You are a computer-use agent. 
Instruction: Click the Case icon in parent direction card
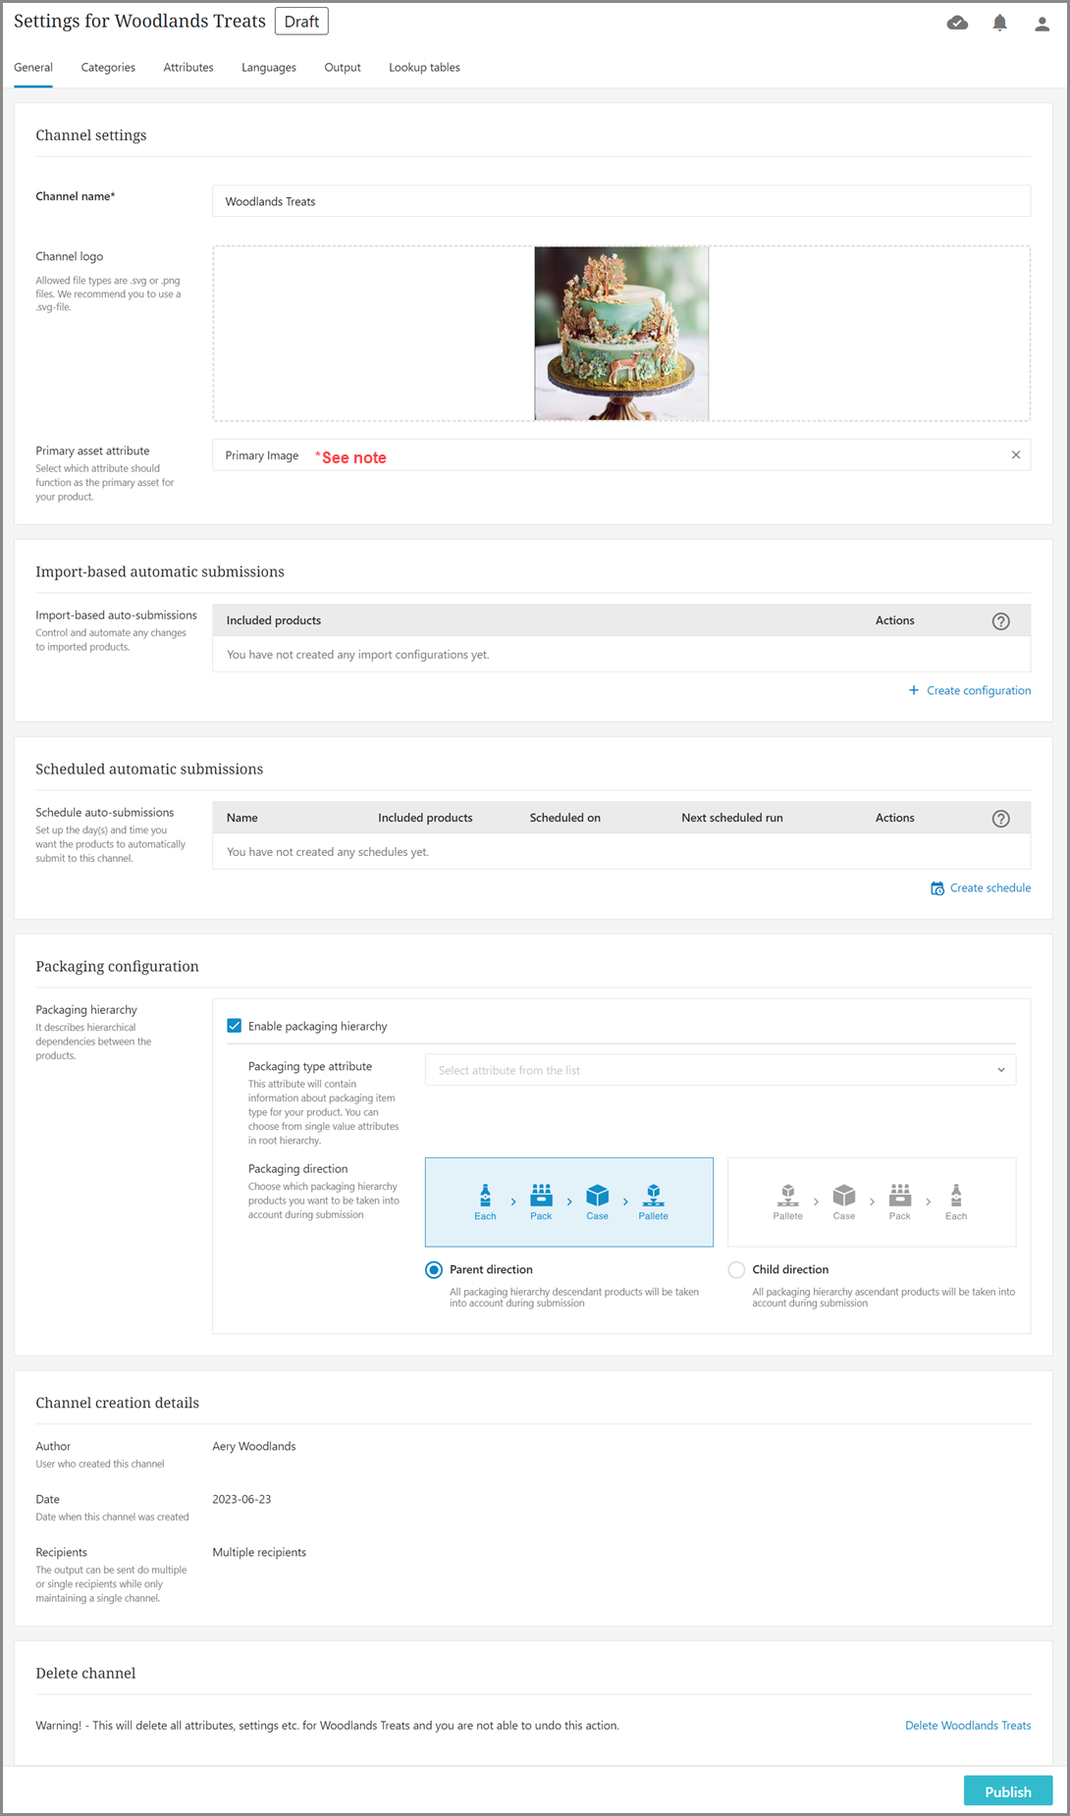[597, 1197]
